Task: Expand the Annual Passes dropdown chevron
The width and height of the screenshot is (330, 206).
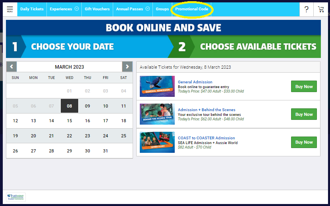Action: coord(148,9)
